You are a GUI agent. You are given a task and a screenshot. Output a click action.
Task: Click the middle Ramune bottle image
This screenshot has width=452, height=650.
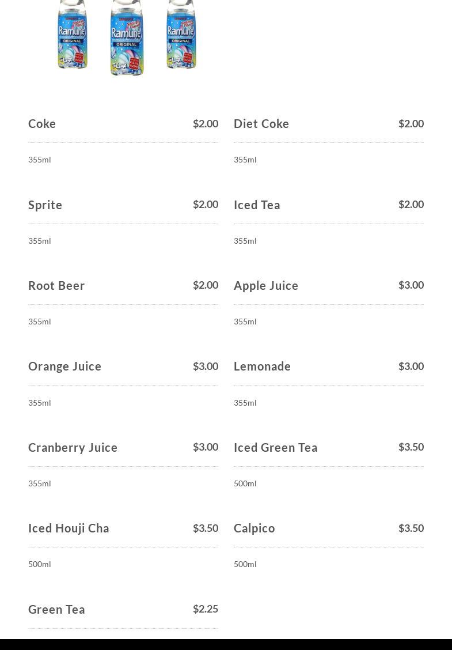pyautogui.click(x=127, y=37)
